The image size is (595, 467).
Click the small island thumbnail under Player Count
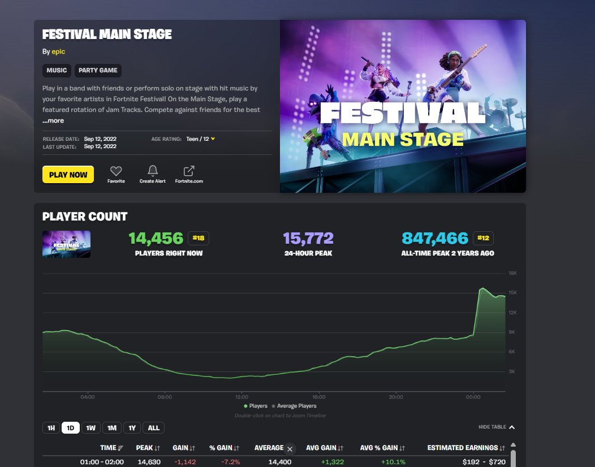pos(66,244)
